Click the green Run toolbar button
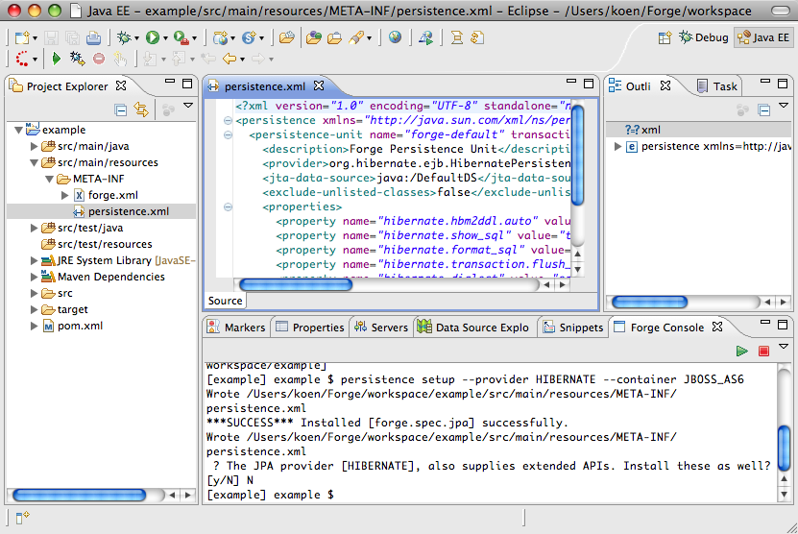The image size is (798, 534). pos(152,37)
